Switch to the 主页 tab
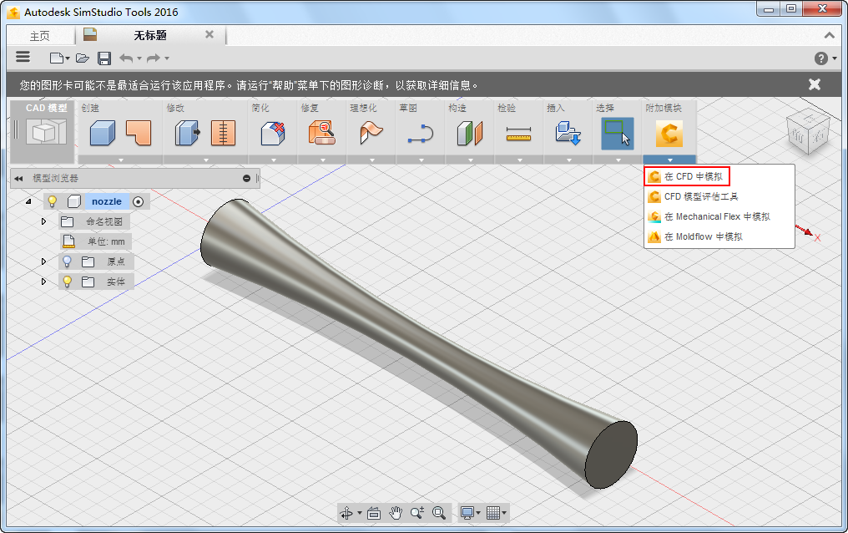 tap(40, 36)
